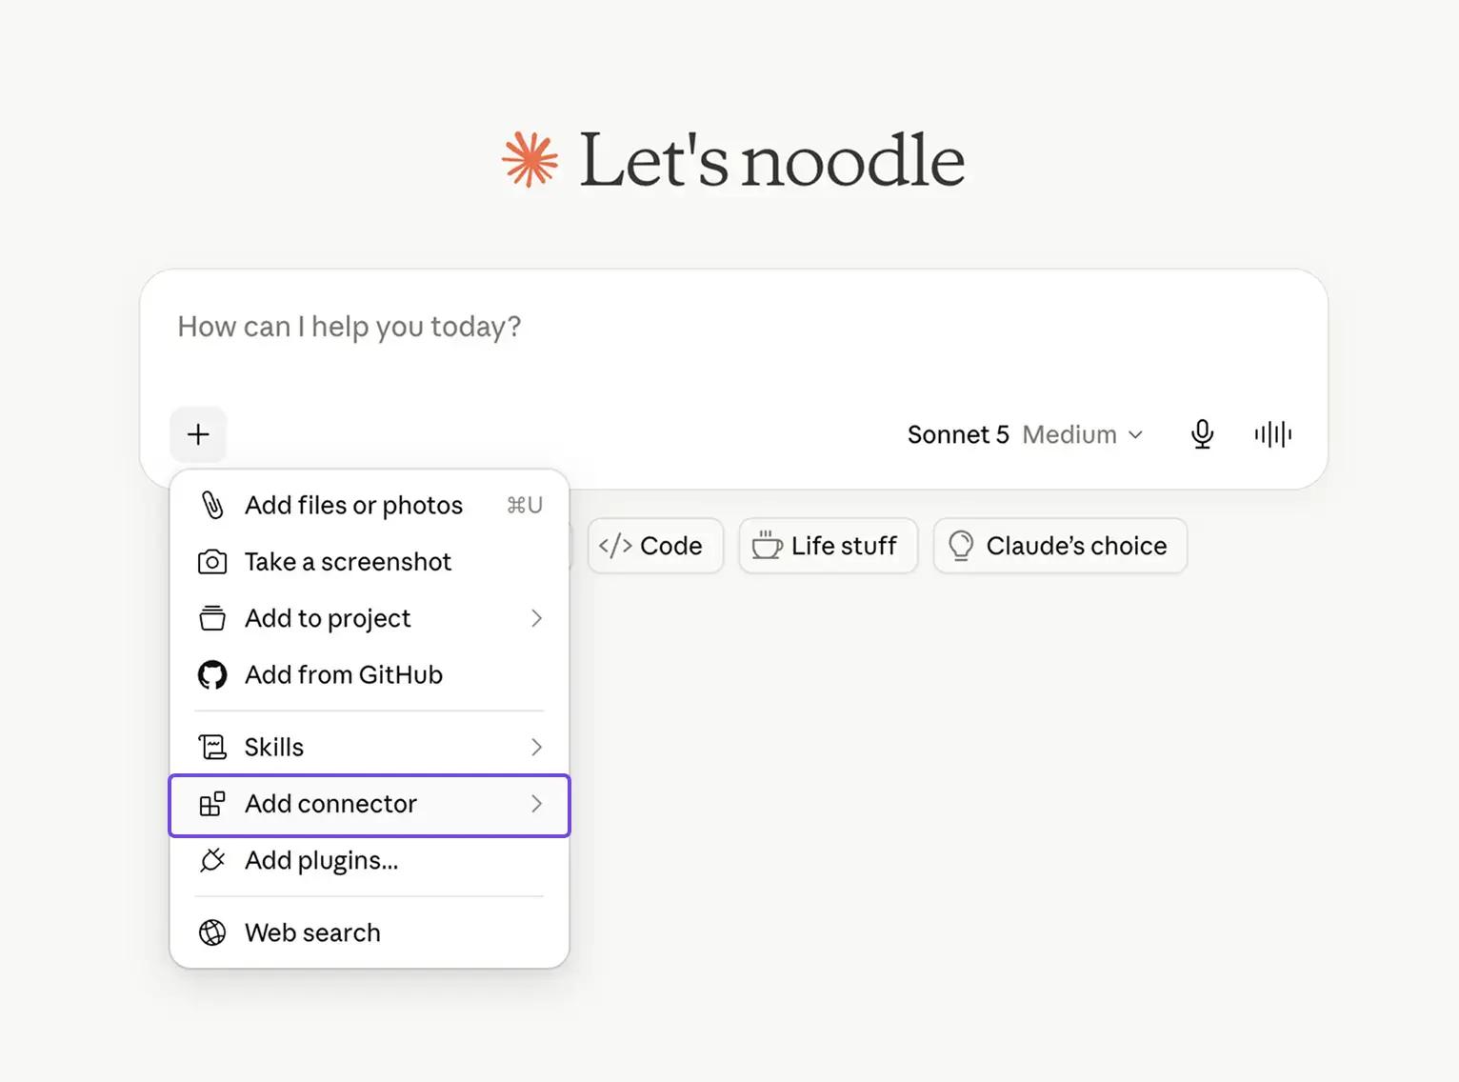Click the Life stuff suggestion button

coord(828,546)
